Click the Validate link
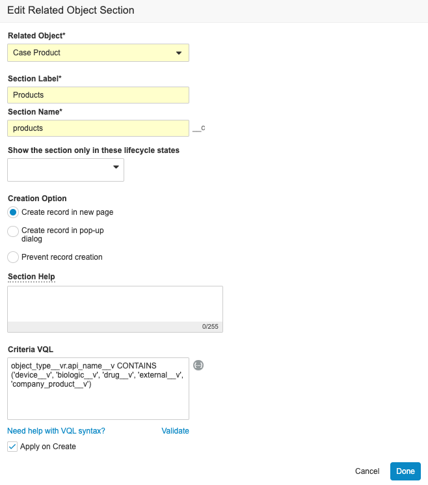Image resolution: width=428 pixels, height=485 pixels. [175, 431]
